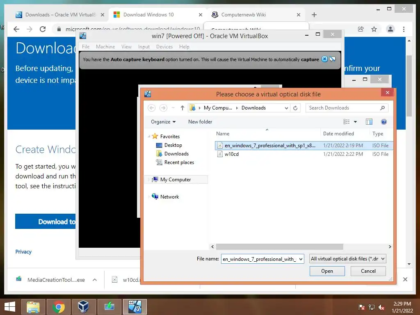Screen dimensions: 420x315
Task: Open Chrome from taskbar
Action: [58, 307]
